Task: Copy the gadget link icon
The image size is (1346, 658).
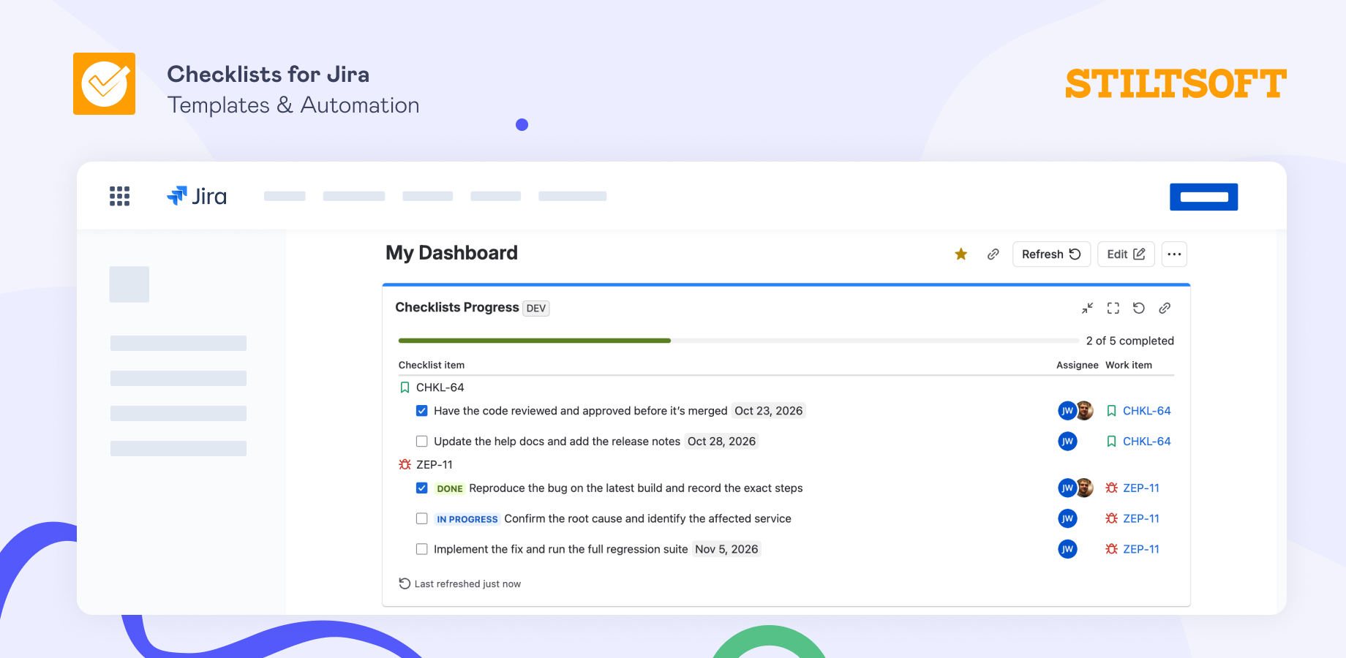Action: (1165, 308)
